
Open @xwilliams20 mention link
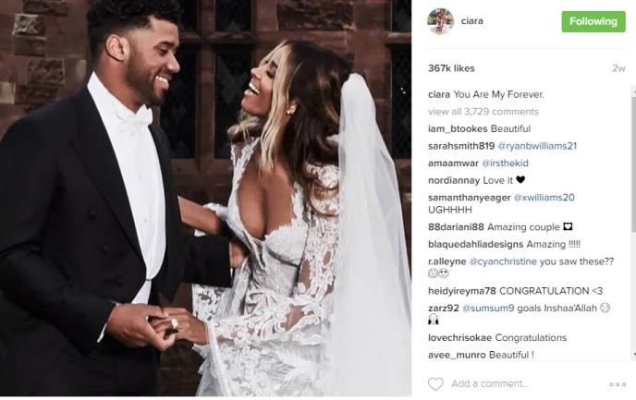pyautogui.click(x=544, y=198)
